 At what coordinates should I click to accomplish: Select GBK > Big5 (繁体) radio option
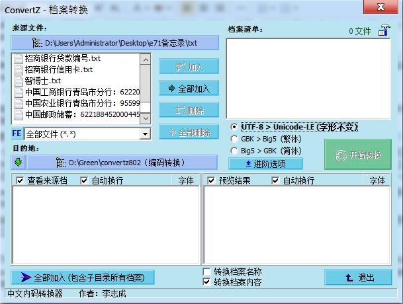[234, 139]
